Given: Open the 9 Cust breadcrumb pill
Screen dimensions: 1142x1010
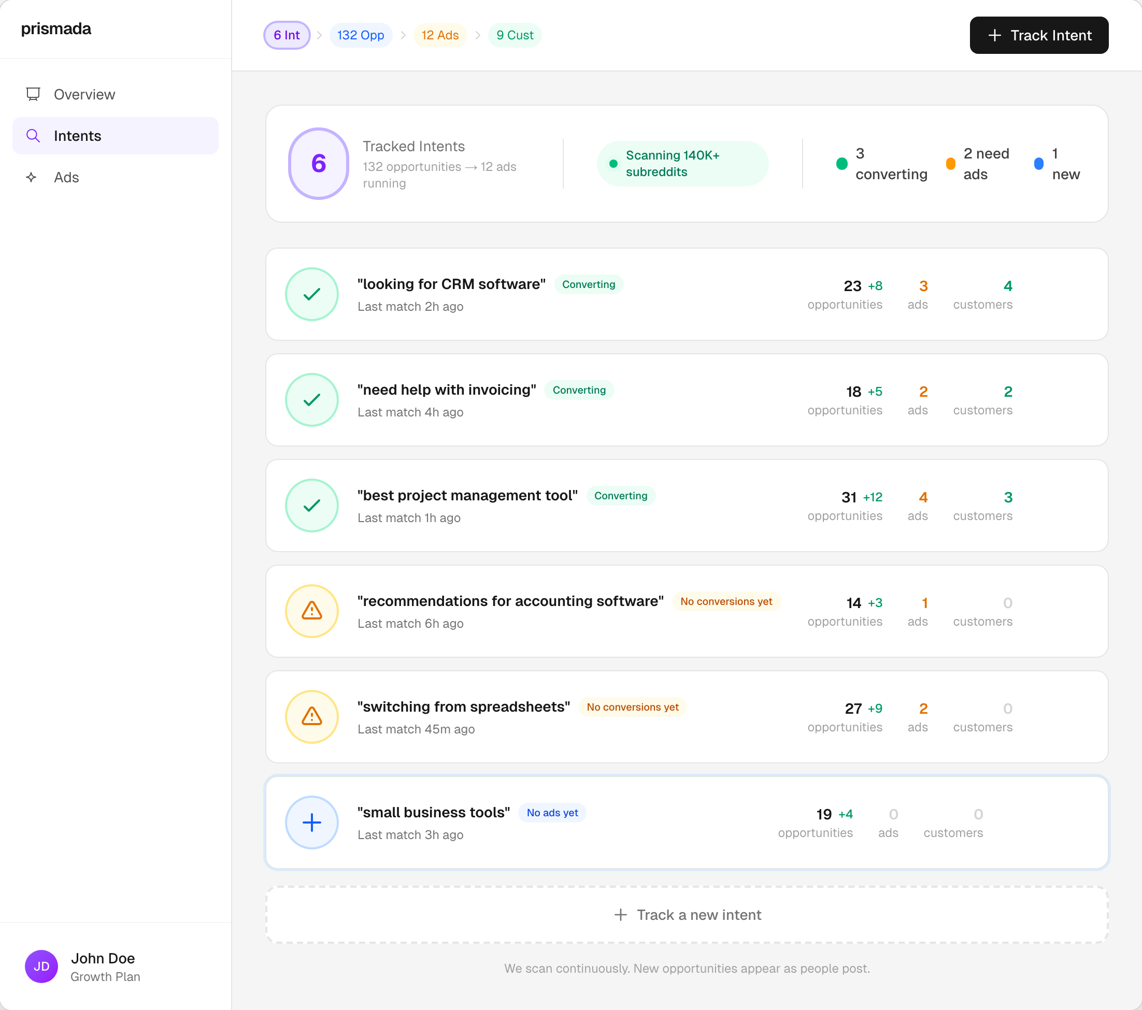Looking at the screenshot, I should [x=514, y=35].
